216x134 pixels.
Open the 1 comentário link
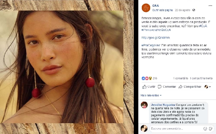click(180, 78)
